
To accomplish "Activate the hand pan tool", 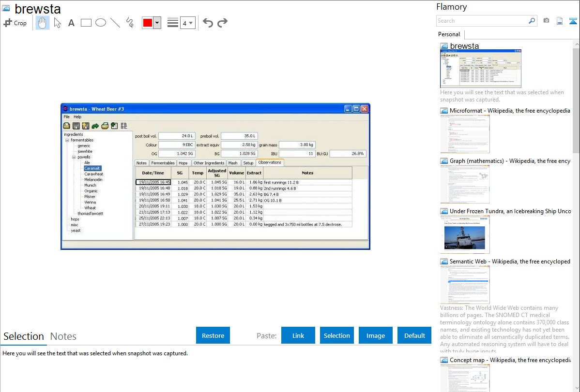I will tap(43, 23).
